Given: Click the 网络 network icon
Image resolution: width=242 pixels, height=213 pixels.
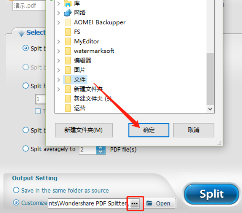Looking at the screenshot, I should (68, 13).
